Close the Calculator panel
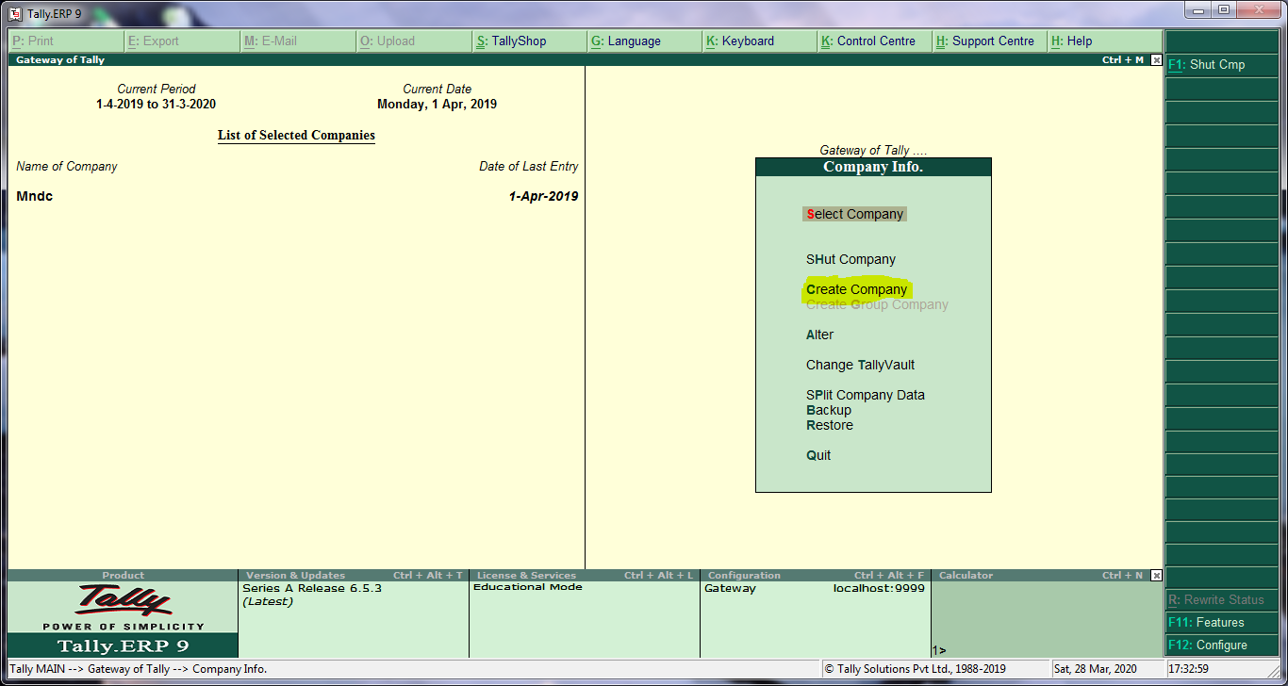The width and height of the screenshot is (1288, 686). [x=1157, y=576]
